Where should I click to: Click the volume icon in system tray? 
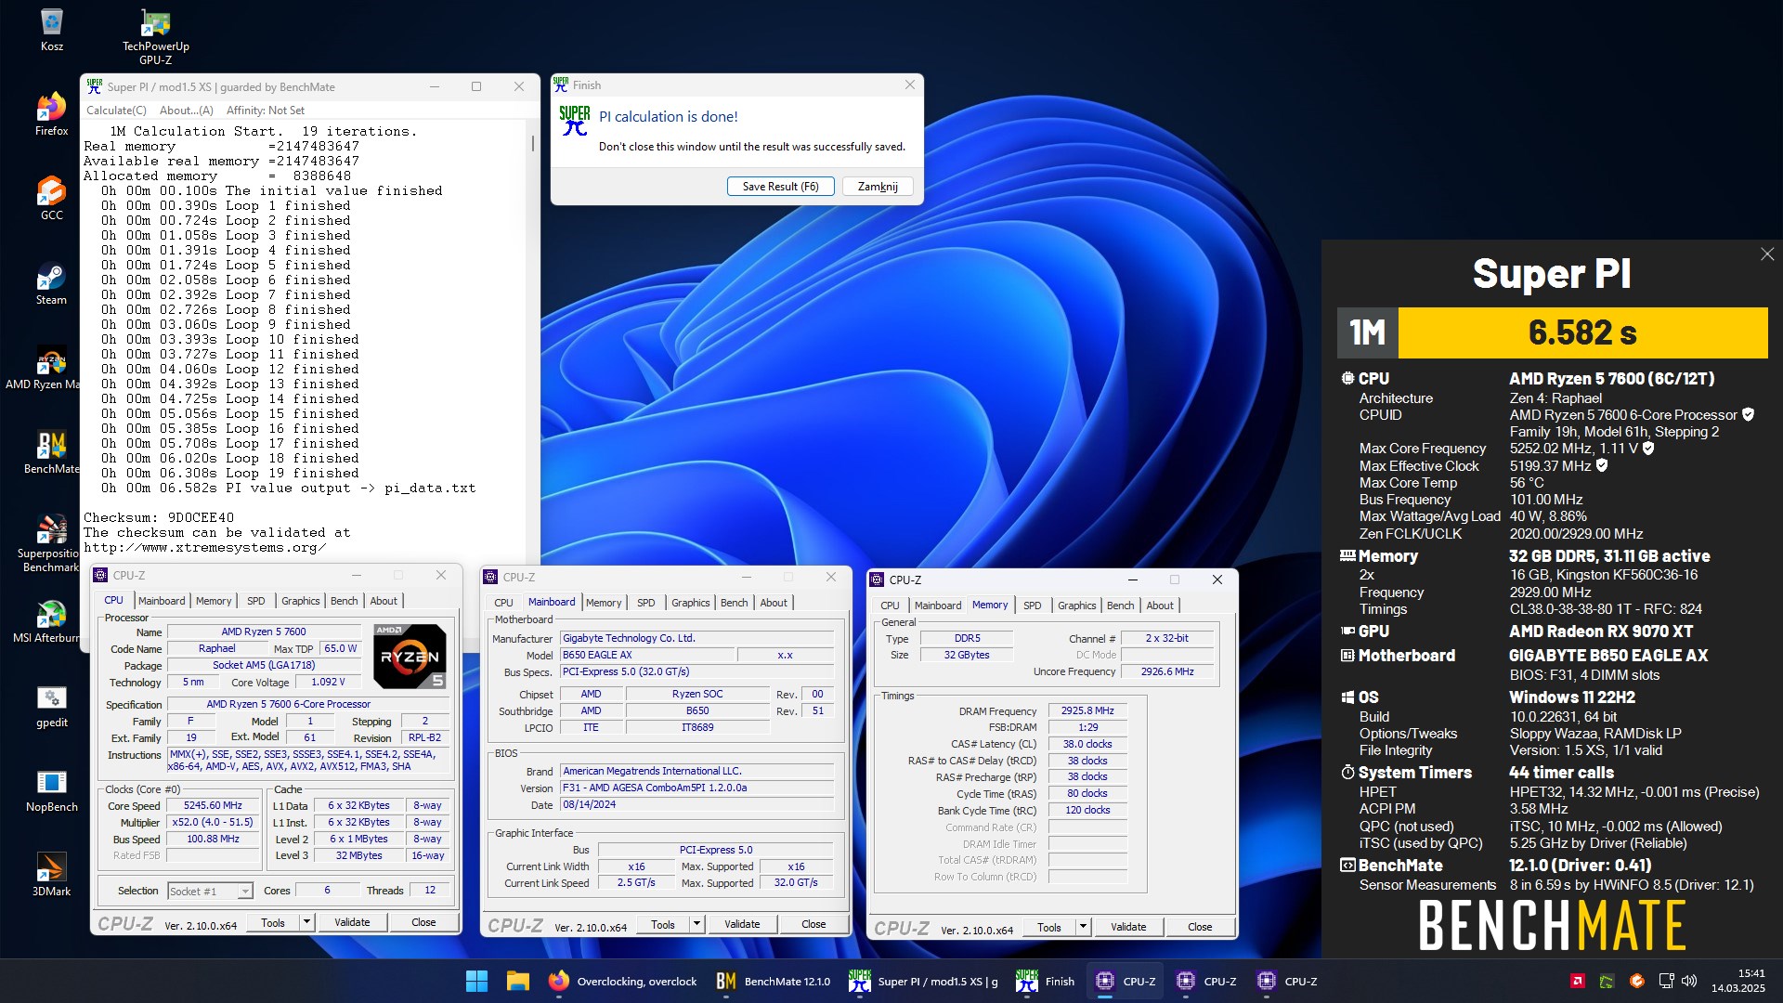pos(1689,981)
